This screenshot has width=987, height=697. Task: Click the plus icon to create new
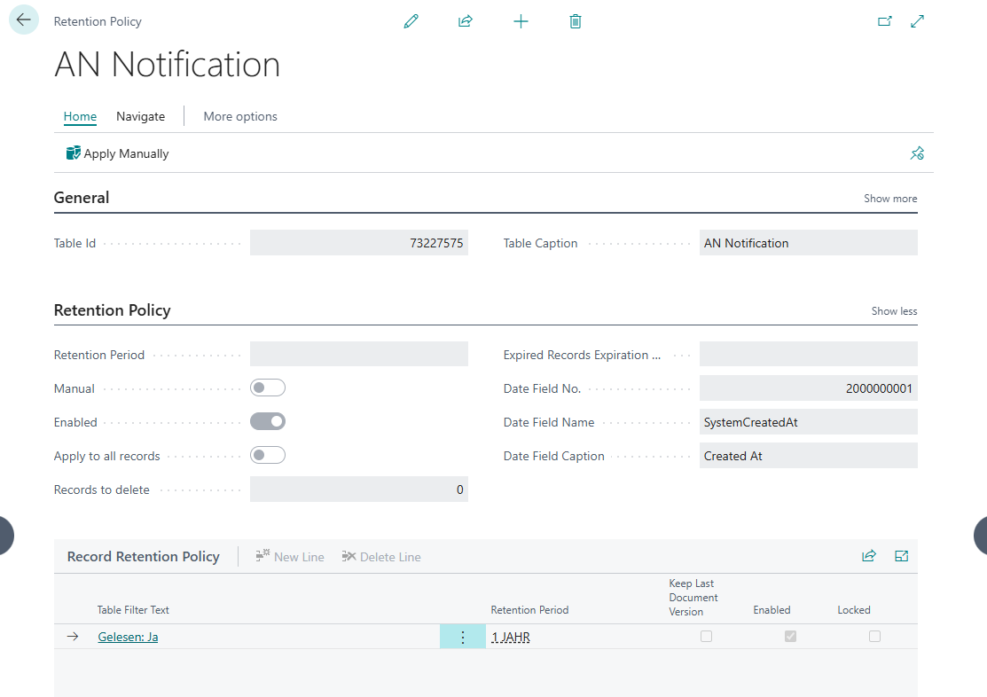[x=521, y=21]
